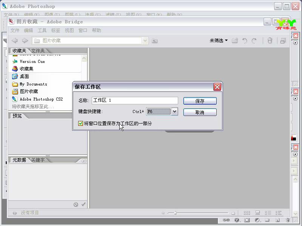Rotate 90° clockwise in Bridge toolbar
The height and width of the screenshot is (226, 302).
pos(254,41)
